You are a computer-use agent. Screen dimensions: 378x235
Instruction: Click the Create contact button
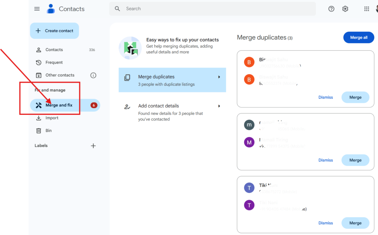pyautogui.click(x=55, y=31)
